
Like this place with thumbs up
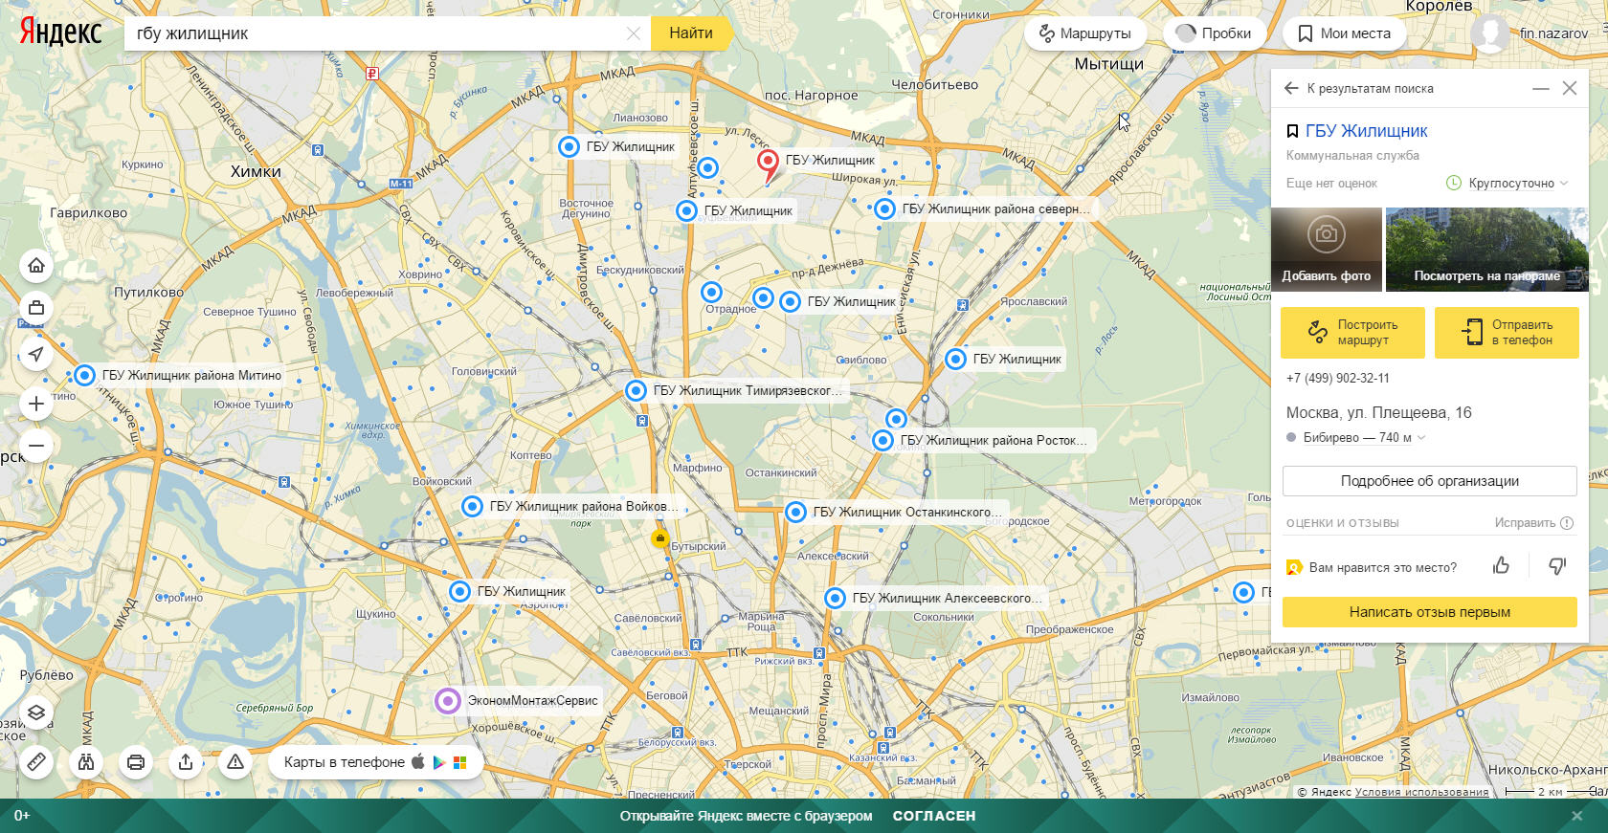click(1501, 566)
